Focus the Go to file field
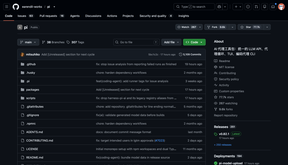 136,42
